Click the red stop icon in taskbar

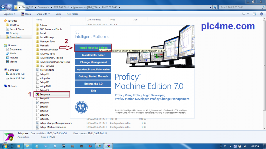tap(90, 146)
